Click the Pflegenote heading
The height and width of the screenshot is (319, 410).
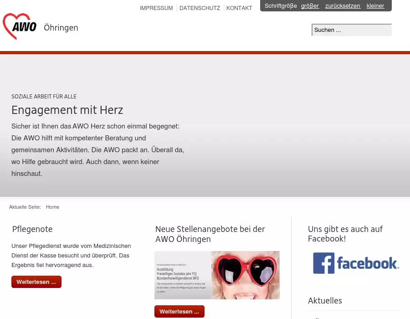[32, 229]
